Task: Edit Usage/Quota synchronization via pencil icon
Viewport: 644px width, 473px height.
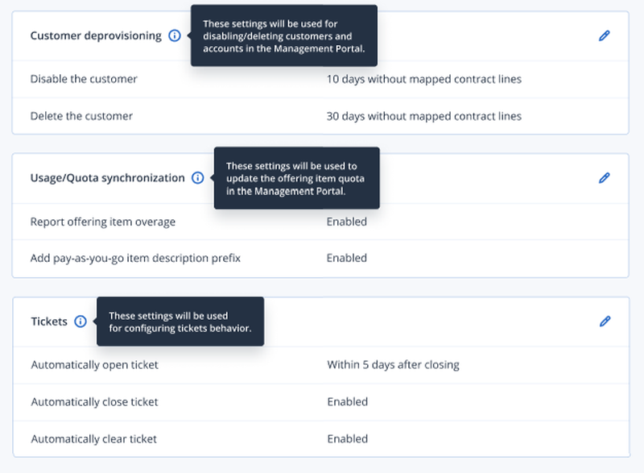Action: pyautogui.click(x=605, y=178)
